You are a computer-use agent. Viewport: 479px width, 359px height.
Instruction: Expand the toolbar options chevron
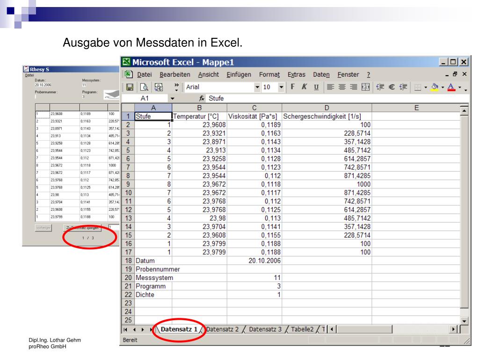(x=176, y=87)
